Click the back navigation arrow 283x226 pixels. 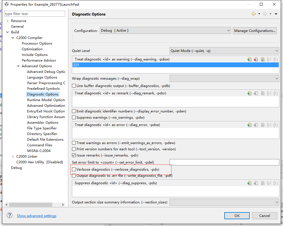254,14
